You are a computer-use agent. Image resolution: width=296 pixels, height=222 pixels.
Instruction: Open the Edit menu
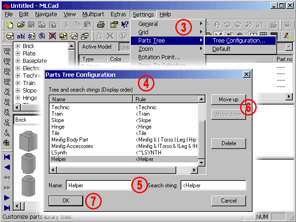tap(24, 14)
